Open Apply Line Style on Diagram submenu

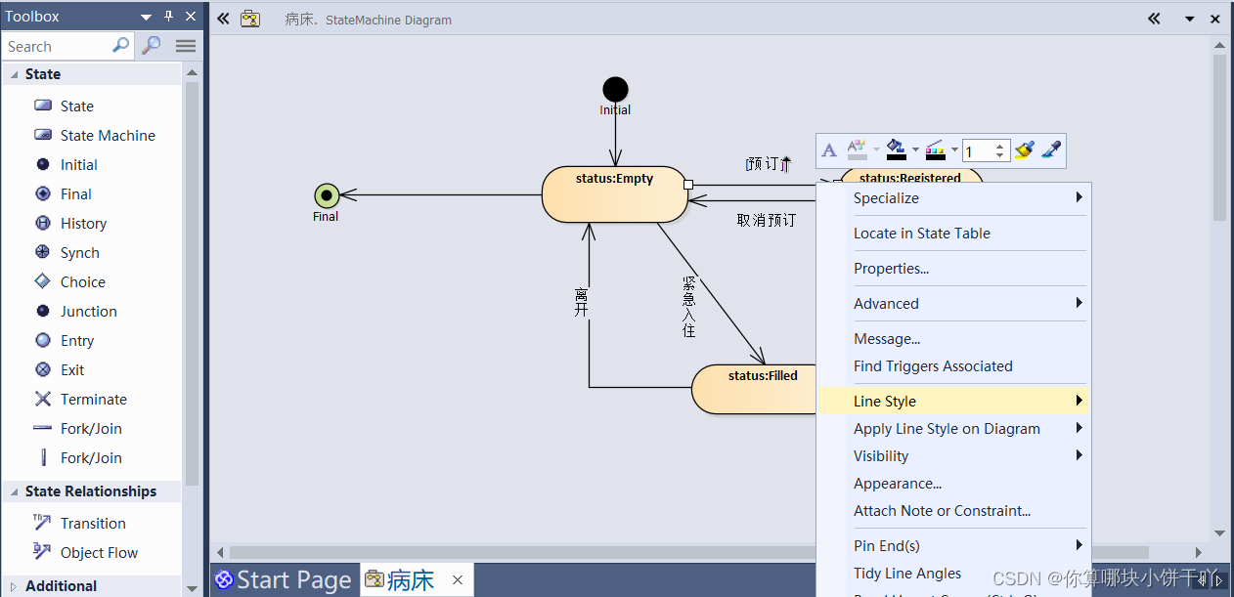point(954,428)
